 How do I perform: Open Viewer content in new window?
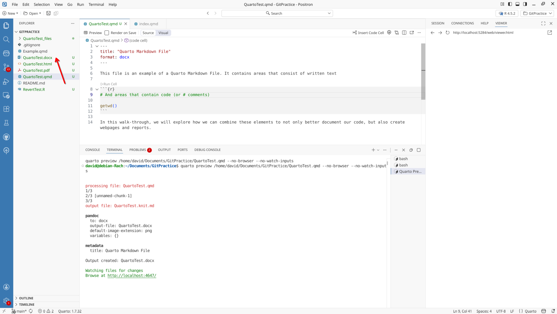[x=549, y=33]
